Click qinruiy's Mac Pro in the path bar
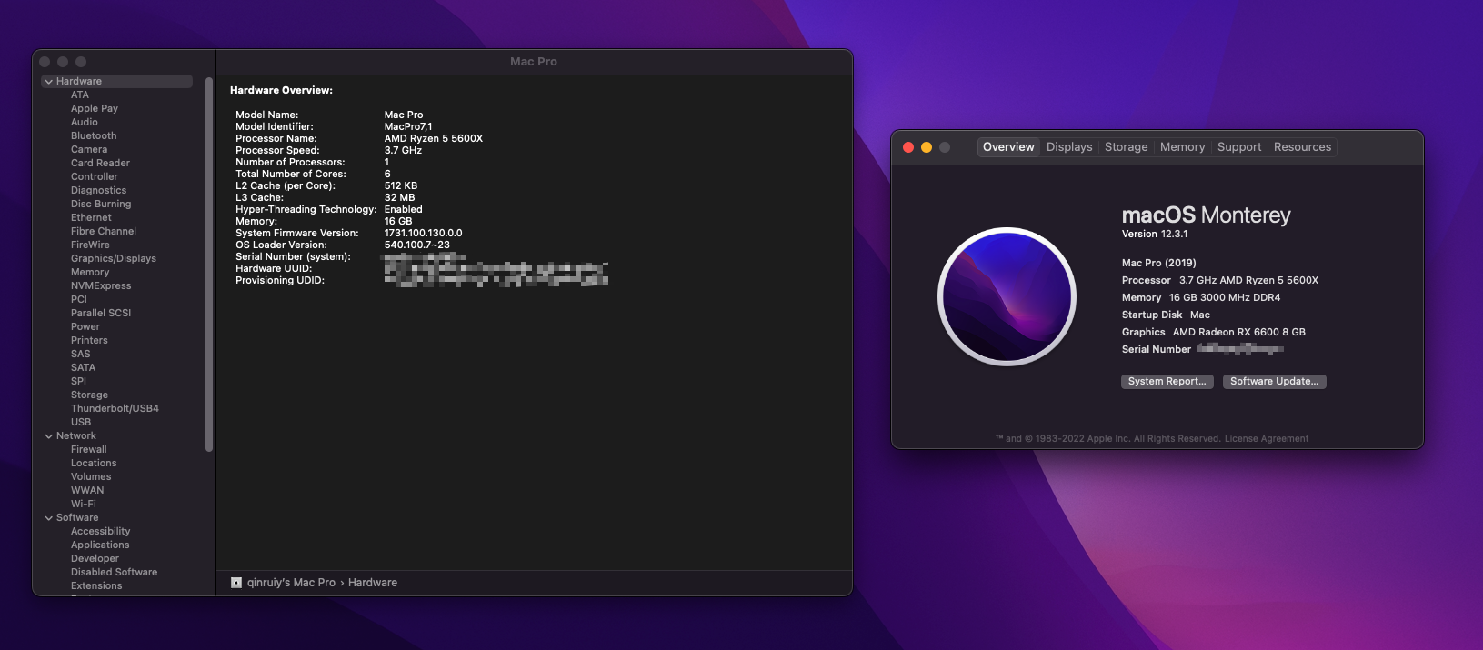The height and width of the screenshot is (650, 1483). 291,583
